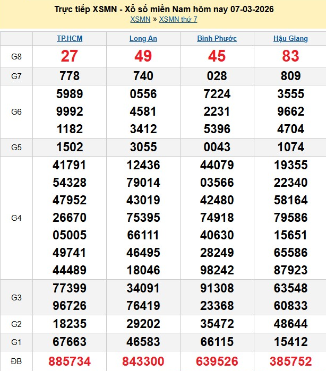The width and height of the screenshot is (326, 371).
Task: Open the XSMN thứ 7 link
Action: coord(178,20)
